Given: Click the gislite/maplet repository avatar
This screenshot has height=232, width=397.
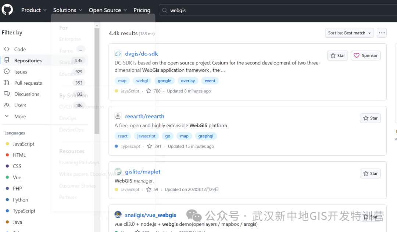Looking at the screenshot, I should click(118, 172).
